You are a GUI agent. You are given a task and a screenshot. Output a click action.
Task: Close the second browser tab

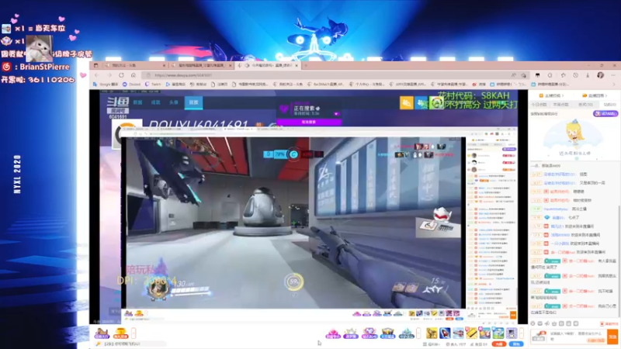click(x=230, y=65)
